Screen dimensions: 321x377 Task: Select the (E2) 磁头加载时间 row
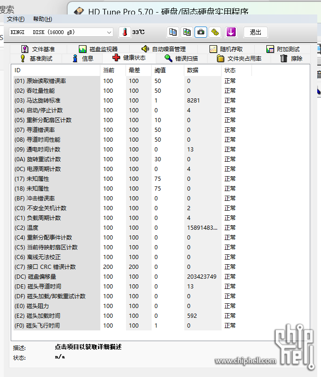pyautogui.click(x=133, y=315)
